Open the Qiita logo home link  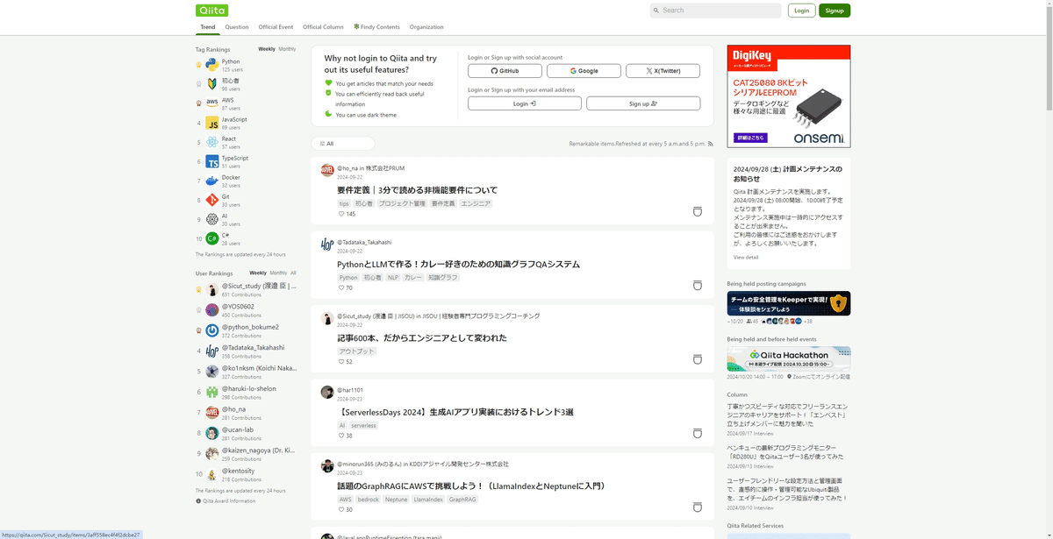point(211,11)
